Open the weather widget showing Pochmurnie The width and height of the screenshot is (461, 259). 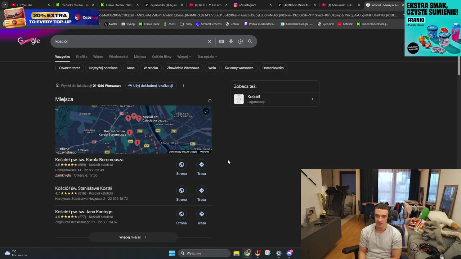[16, 253]
